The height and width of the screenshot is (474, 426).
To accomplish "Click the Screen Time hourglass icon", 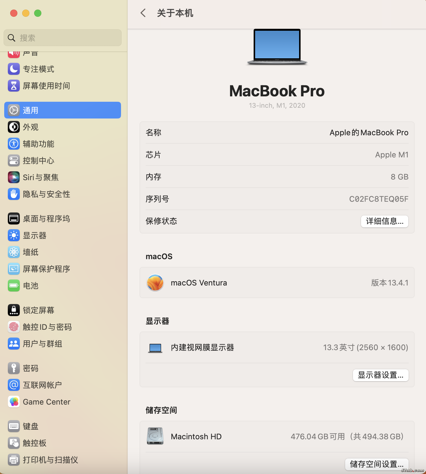I will point(14,86).
